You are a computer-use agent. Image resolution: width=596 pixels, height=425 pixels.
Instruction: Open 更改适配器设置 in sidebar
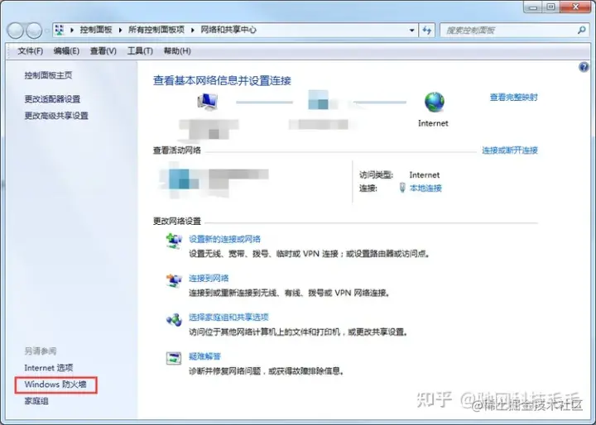pyautogui.click(x=52, y=99)
